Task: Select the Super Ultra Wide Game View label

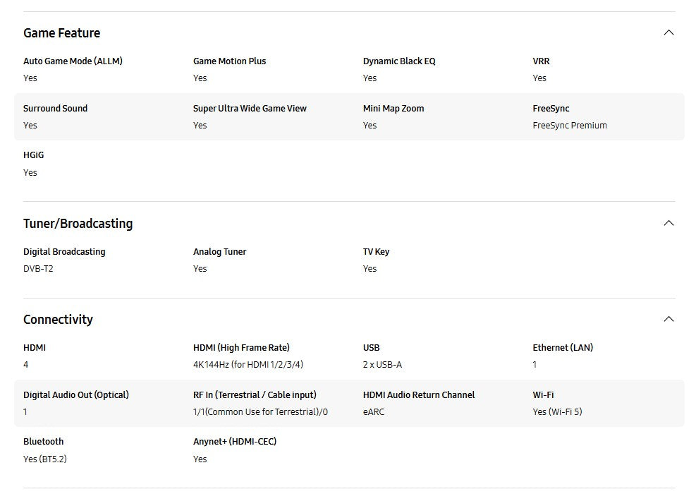Action: pyautogui.click(x=250, y=109)
